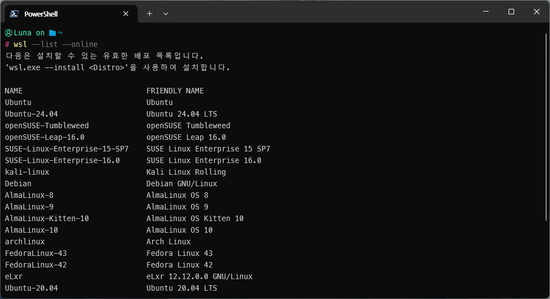This screenshot has width=550, height=299.
Task: Minimize the terminal window
Action: tap(486, 12)
